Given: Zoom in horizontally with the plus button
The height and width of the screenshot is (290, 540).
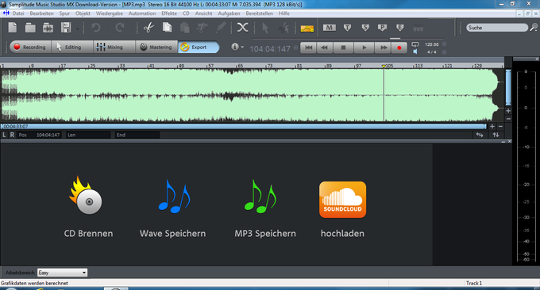Looking at the screenshot, I should point(492,127).
